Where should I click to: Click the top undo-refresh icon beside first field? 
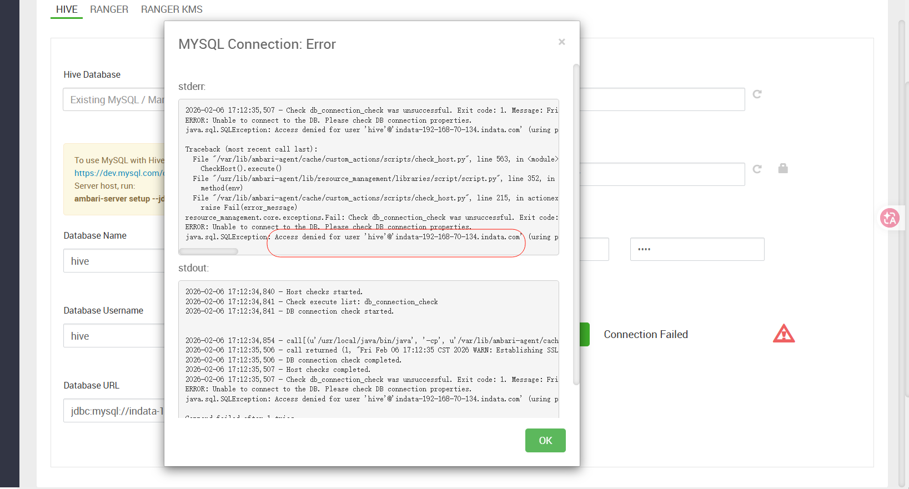[757, 94]
